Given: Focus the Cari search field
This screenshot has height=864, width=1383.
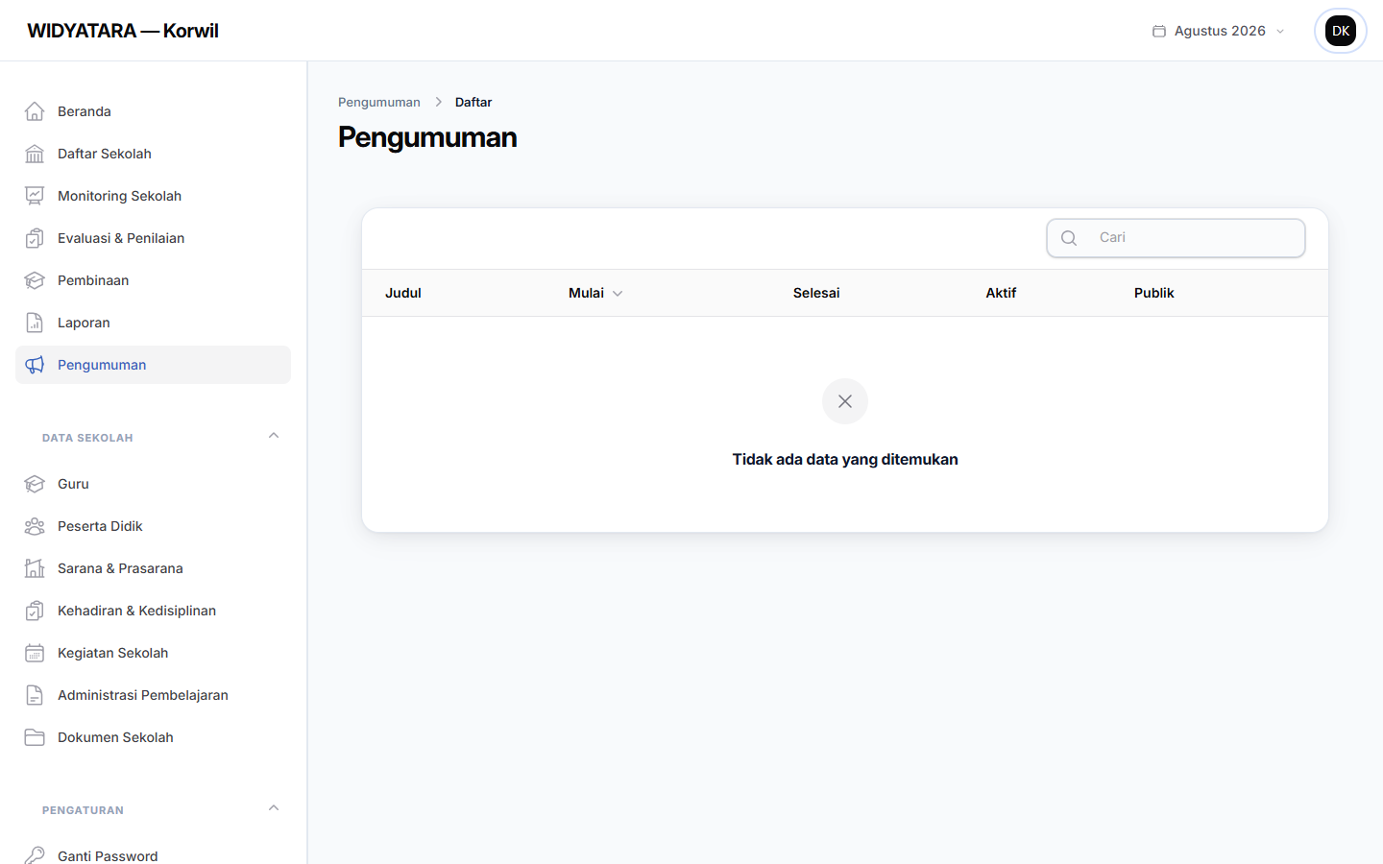Looking at the screenshot, I should pos(1176,238).
